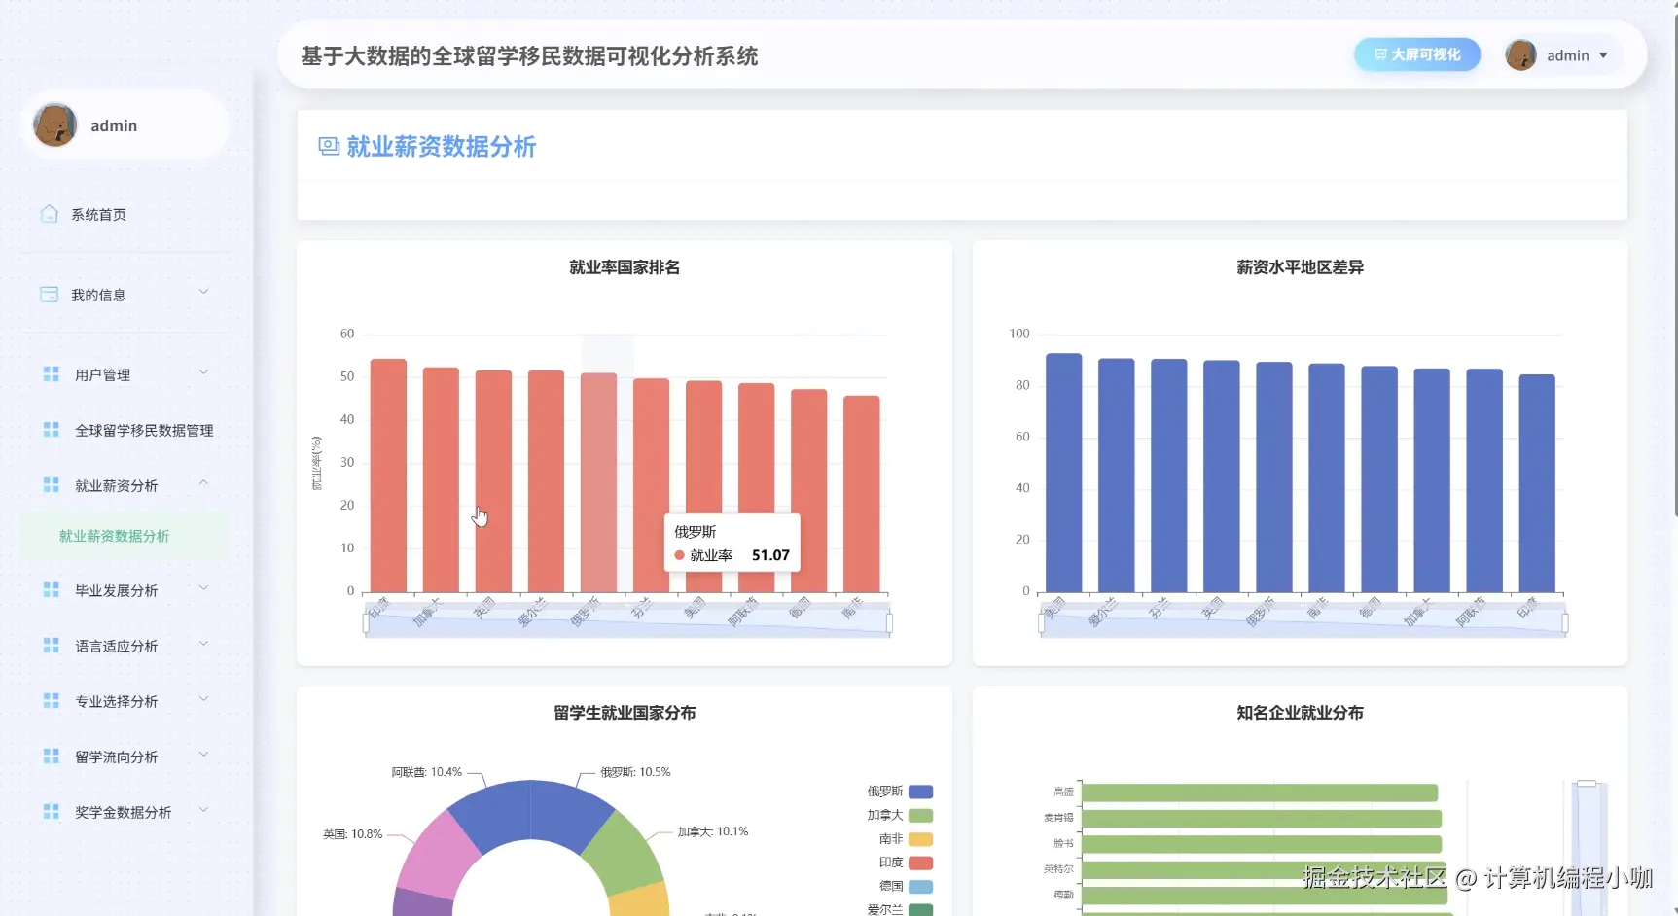Click the icon beside 就业薪资数据分析 heading
The height and width of the screenshot is (916, 1678).
click(328, 145)
